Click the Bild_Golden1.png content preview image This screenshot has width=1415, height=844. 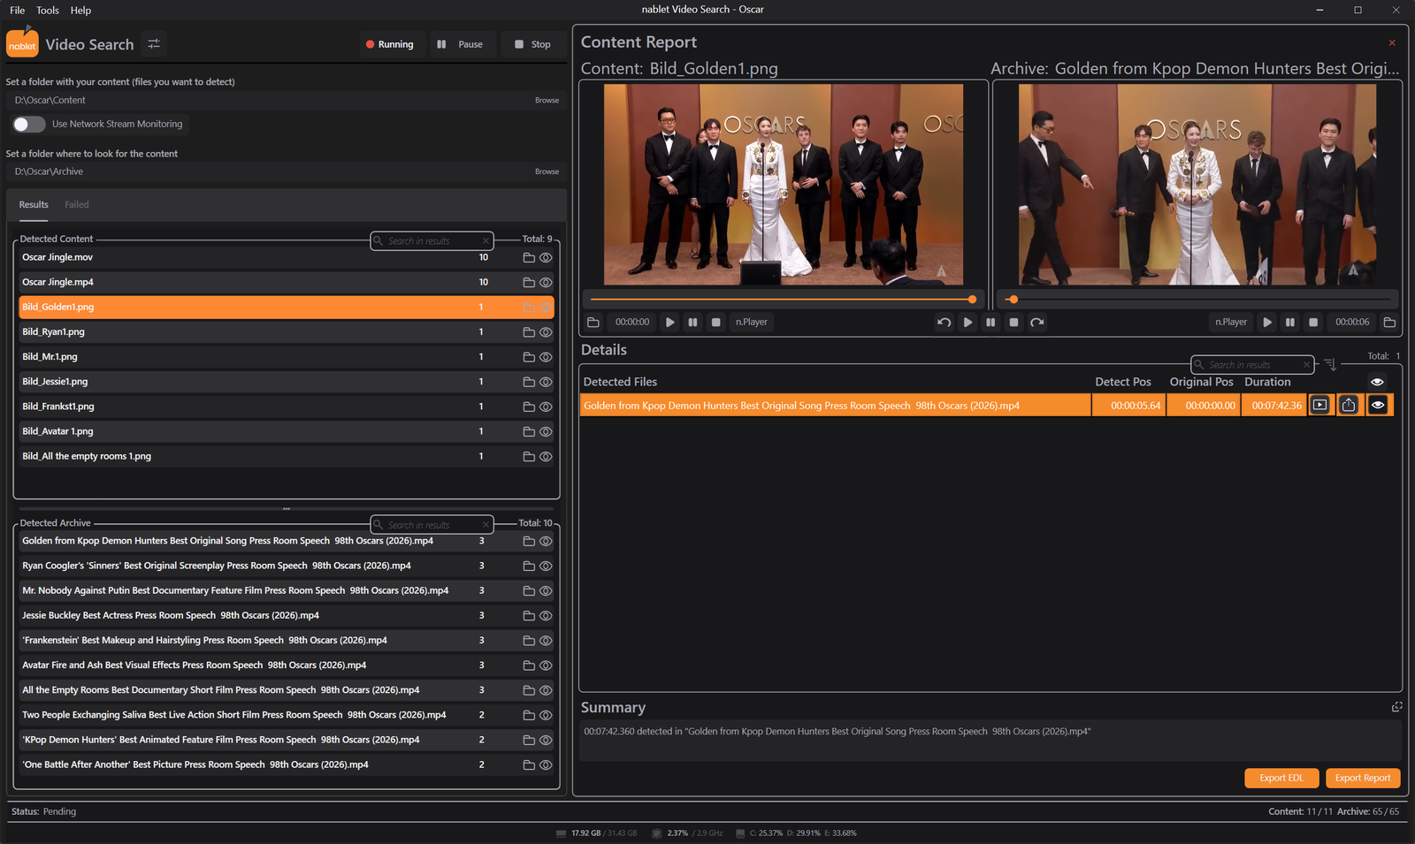pyautogui.click(x=784, y=185)
